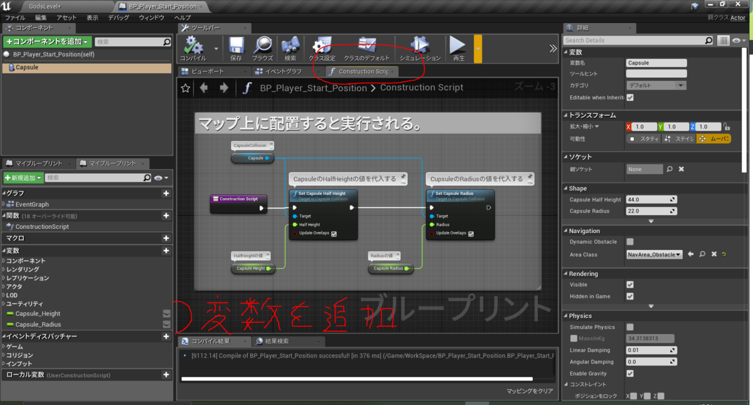Collapse the Shape section in Details
This screenshot has height=405, width=753.
point(566,188)
